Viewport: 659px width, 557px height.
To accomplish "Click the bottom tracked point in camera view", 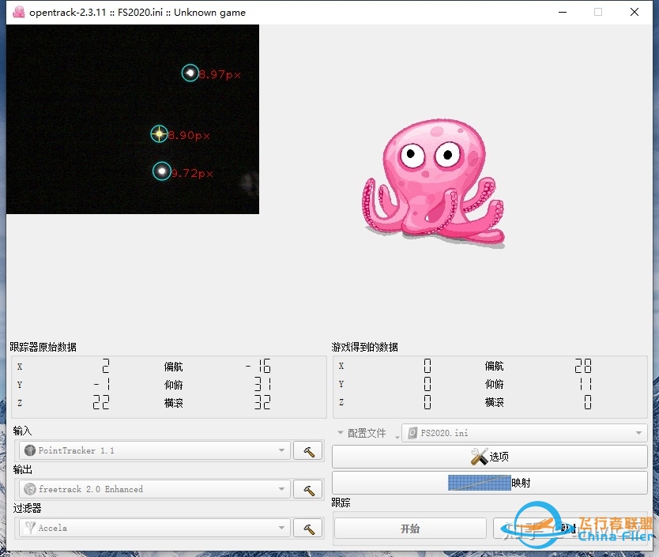I will (161, 171).
